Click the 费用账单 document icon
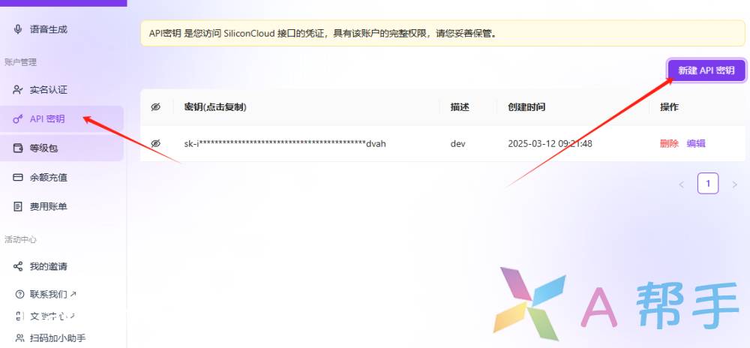Screen dimensions: 750x348 click(x=18, y=206)
